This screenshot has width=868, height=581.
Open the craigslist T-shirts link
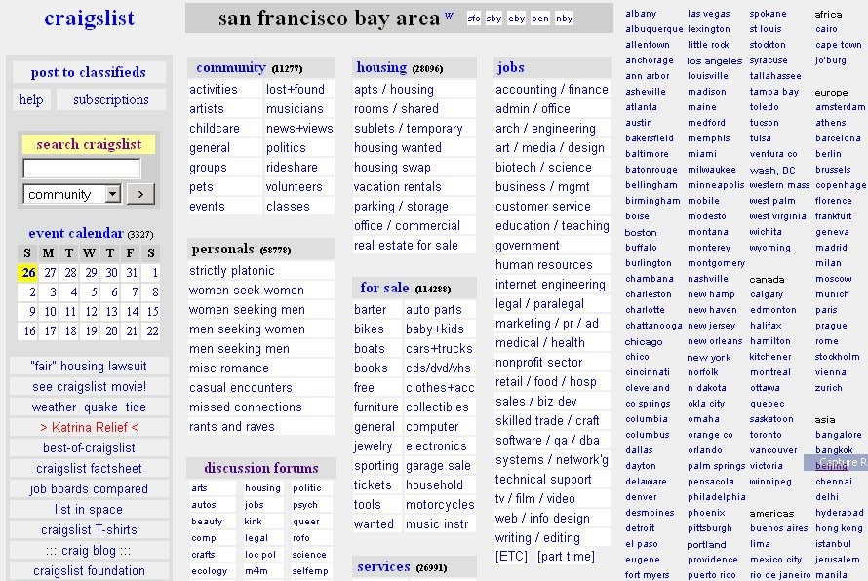coord(89,529)
